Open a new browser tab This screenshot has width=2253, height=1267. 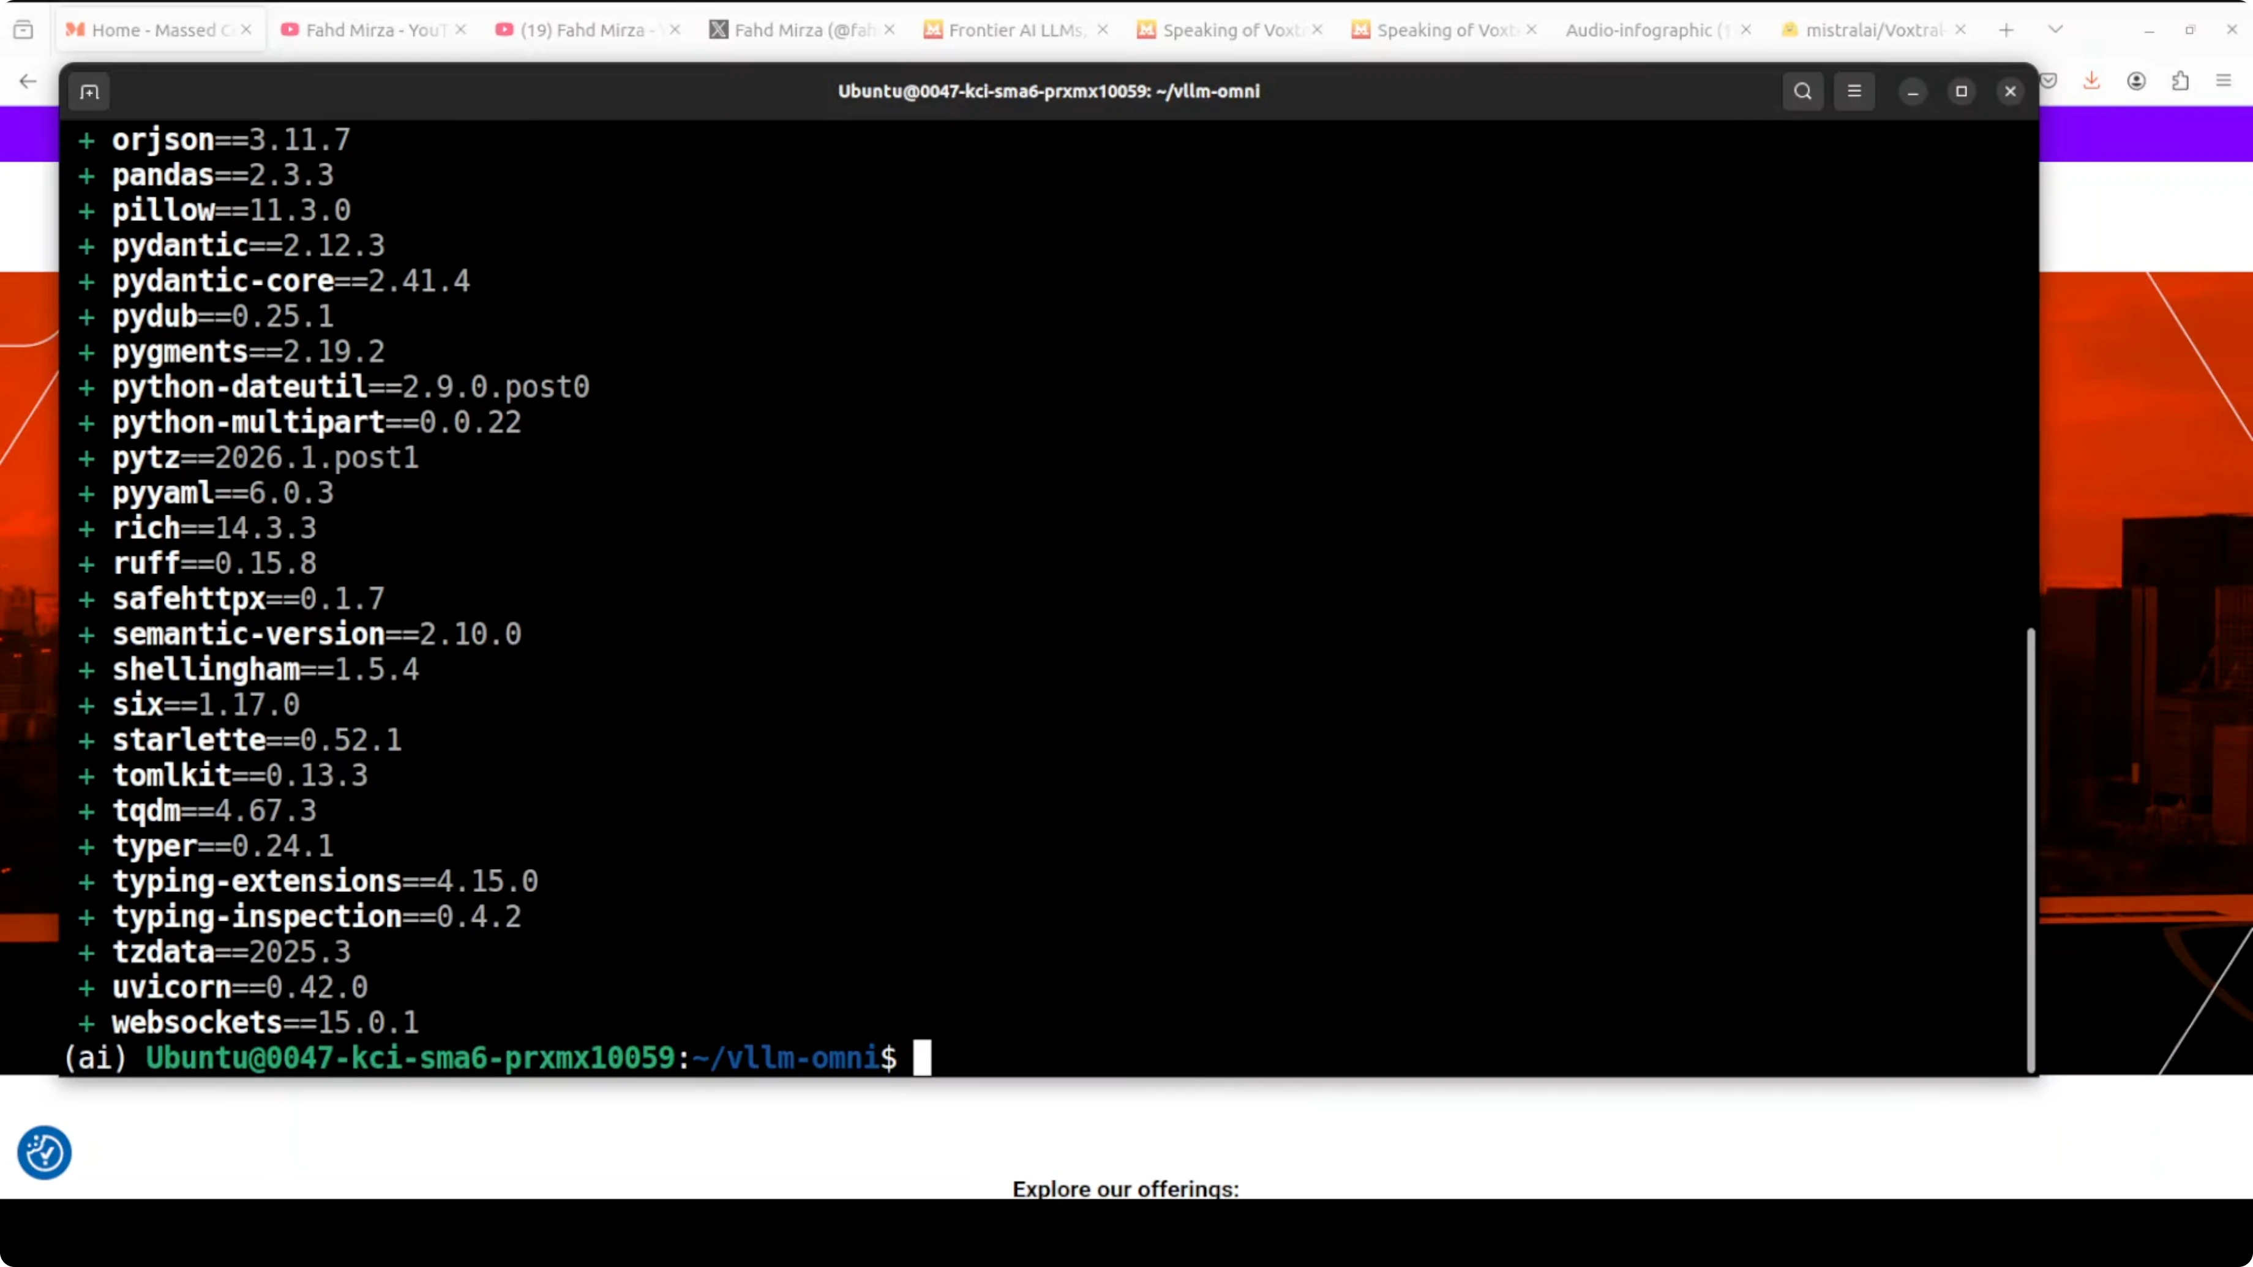click(x=2006, y=30)
